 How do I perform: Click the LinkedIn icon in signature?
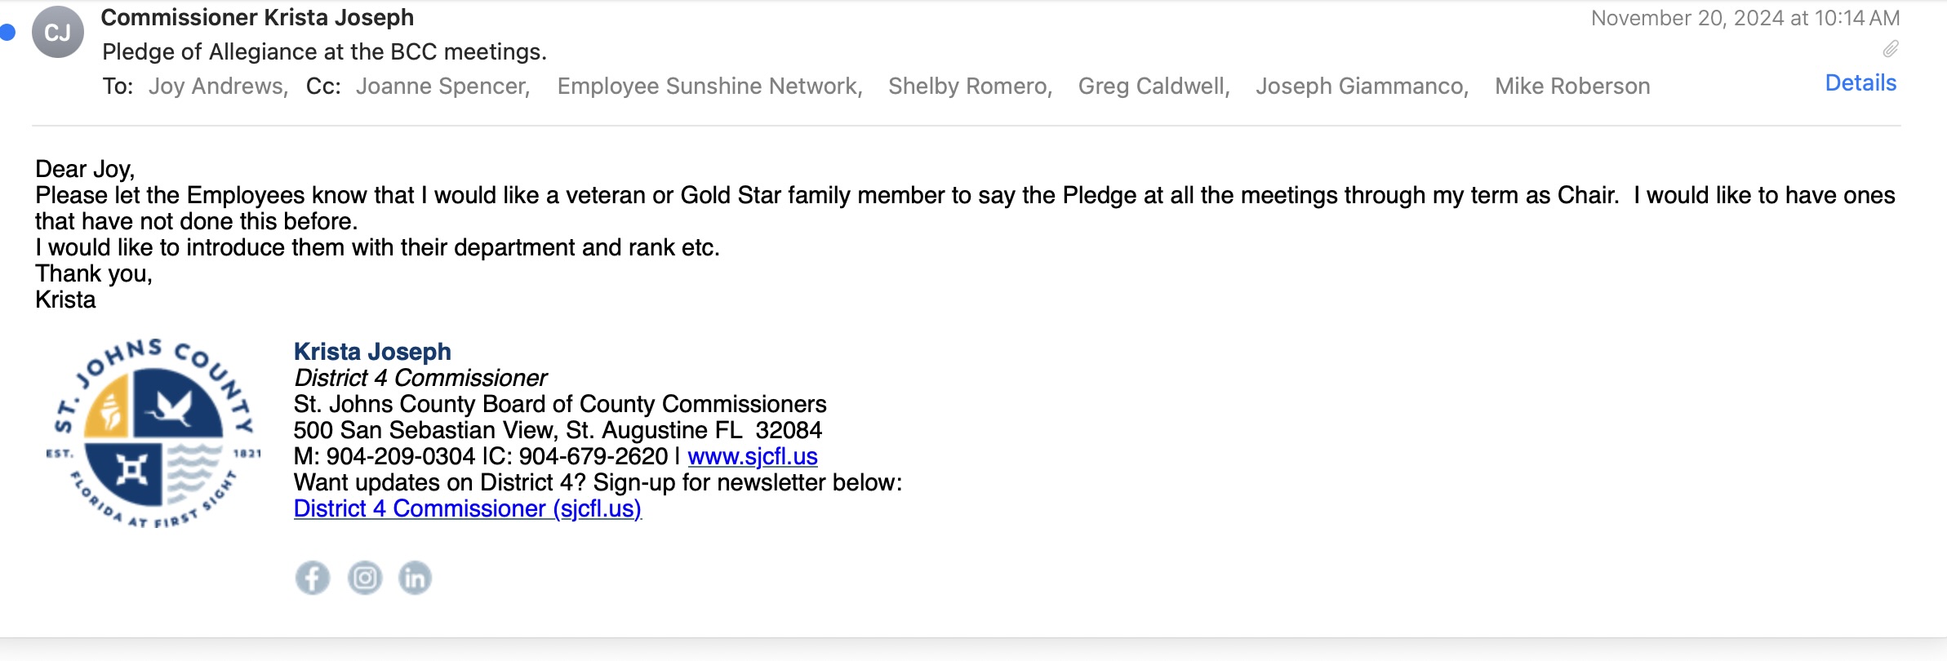[x=415, y=578]
